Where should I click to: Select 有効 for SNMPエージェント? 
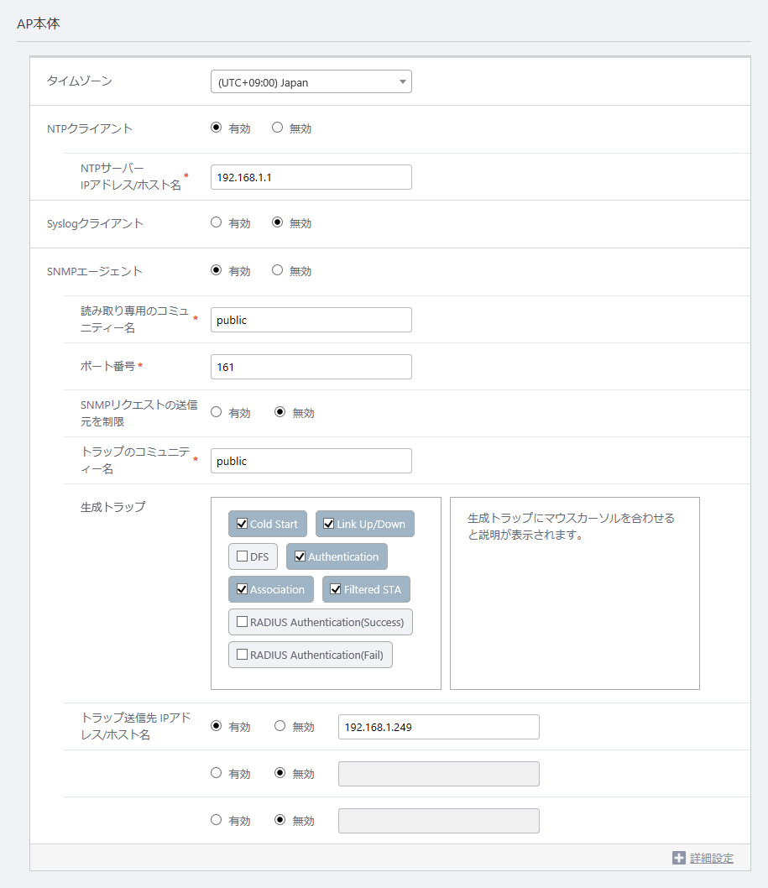[x=216, y=270]
